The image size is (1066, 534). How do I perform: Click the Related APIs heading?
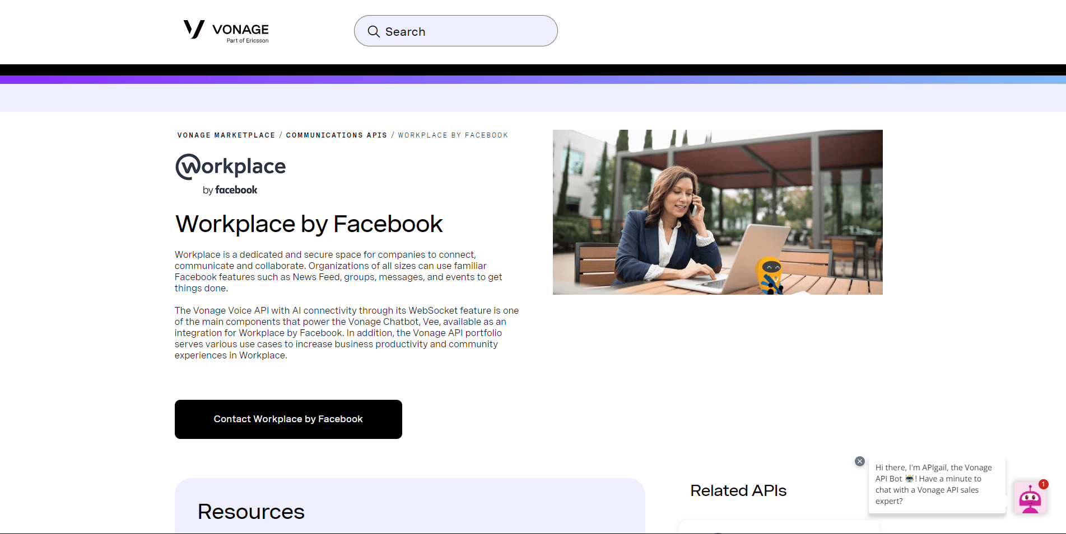click(738, 490)
